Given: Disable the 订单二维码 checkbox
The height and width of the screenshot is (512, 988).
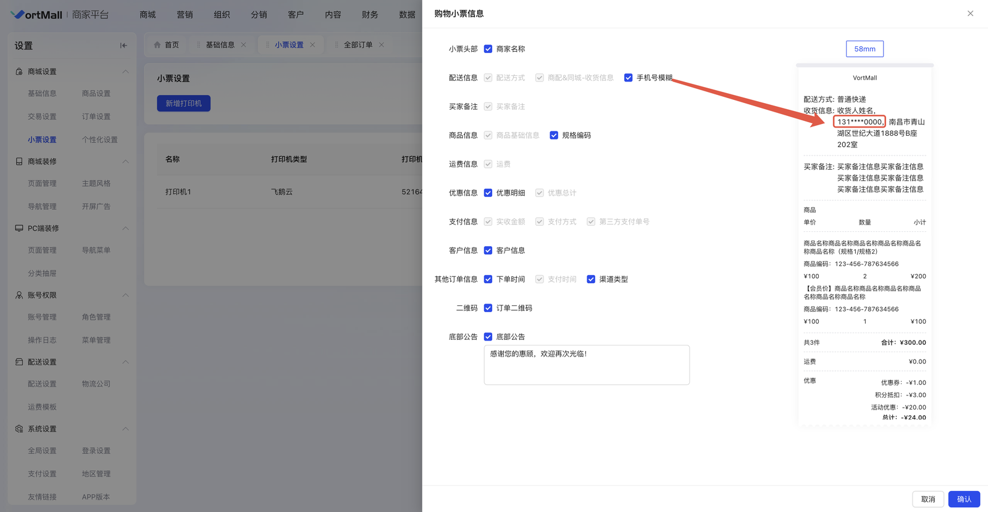Looking at the screenshot, I should [488, 308].
